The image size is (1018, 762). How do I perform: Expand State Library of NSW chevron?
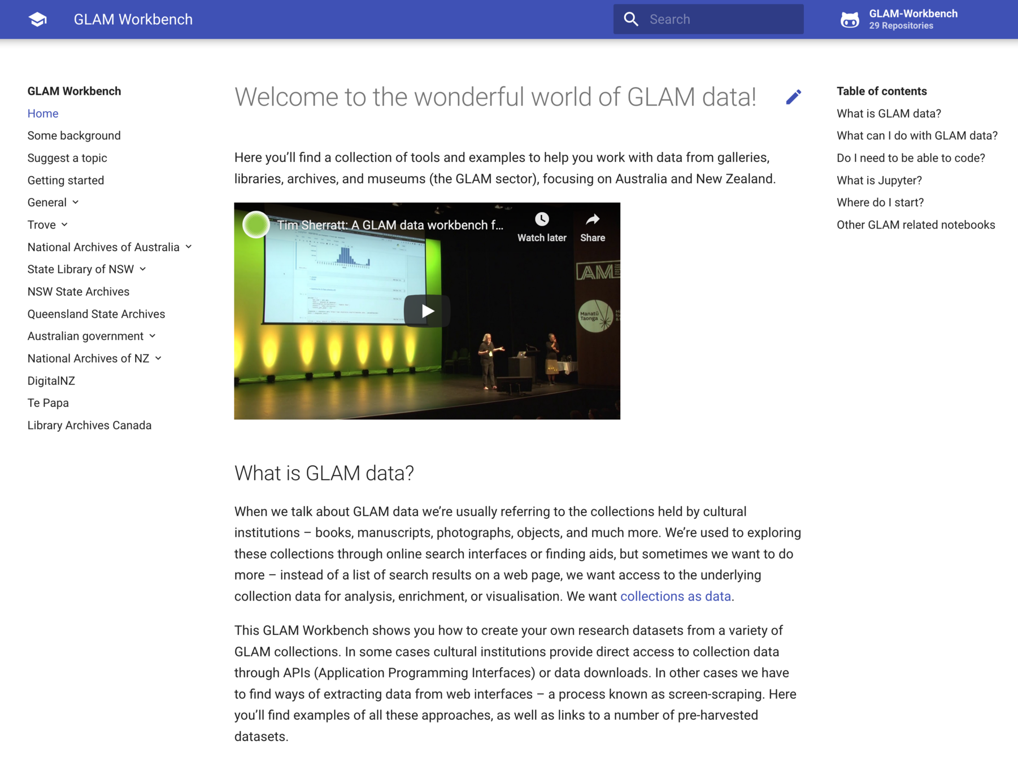pos(143,269)
